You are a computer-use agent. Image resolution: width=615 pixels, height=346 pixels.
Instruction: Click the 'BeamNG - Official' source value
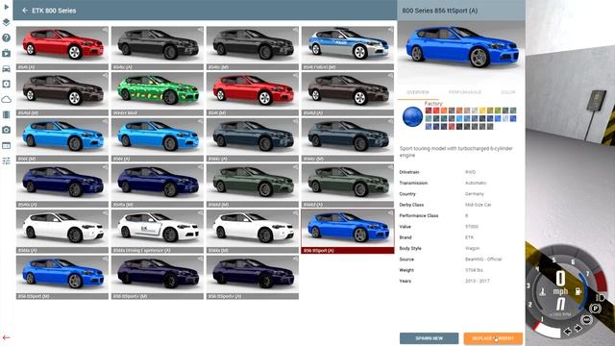click(x=483, y=259)
